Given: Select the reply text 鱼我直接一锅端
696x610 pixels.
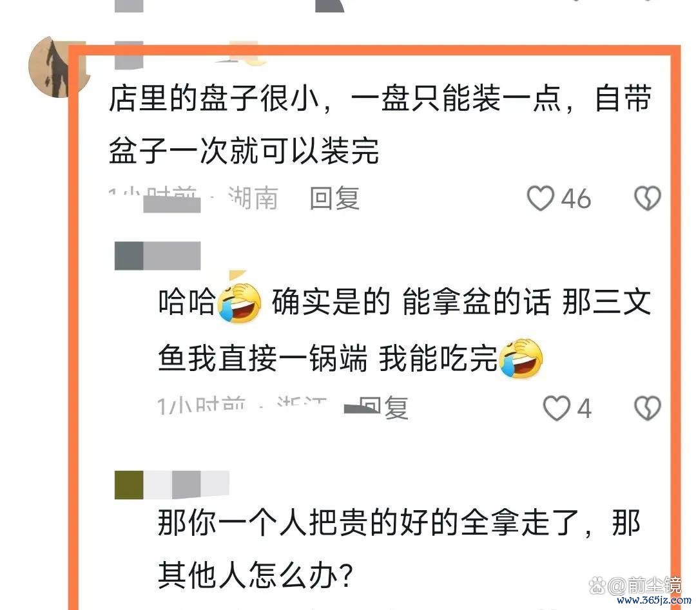Looking at the screenshot, I should (263, 358).
